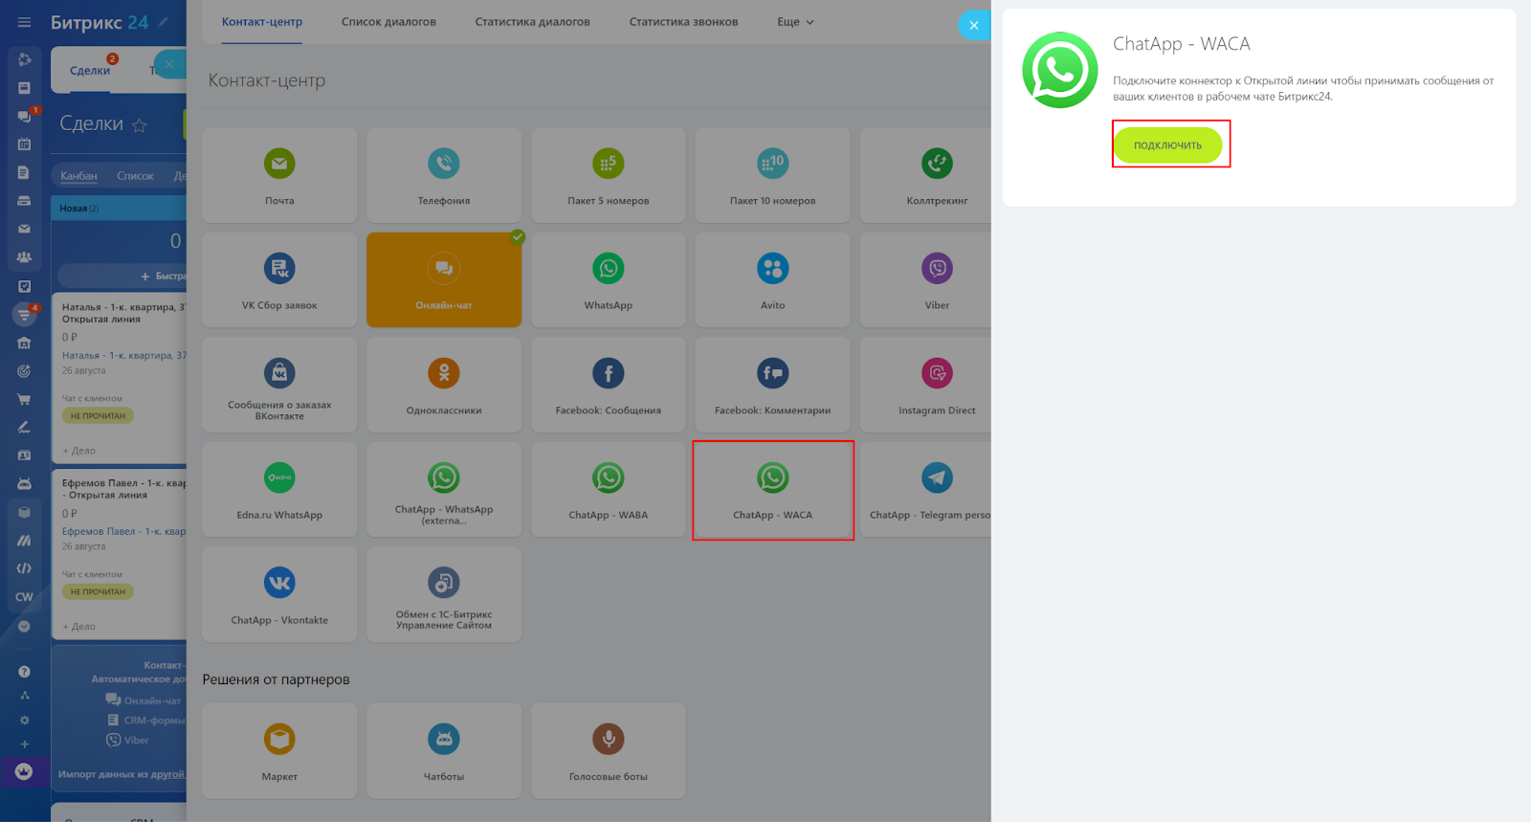
Task: Switch to Канбан view in background
Action: pyautogui.click(x=78, y=176)
